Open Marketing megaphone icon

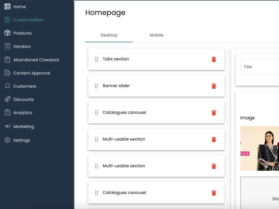click(8, 126)
